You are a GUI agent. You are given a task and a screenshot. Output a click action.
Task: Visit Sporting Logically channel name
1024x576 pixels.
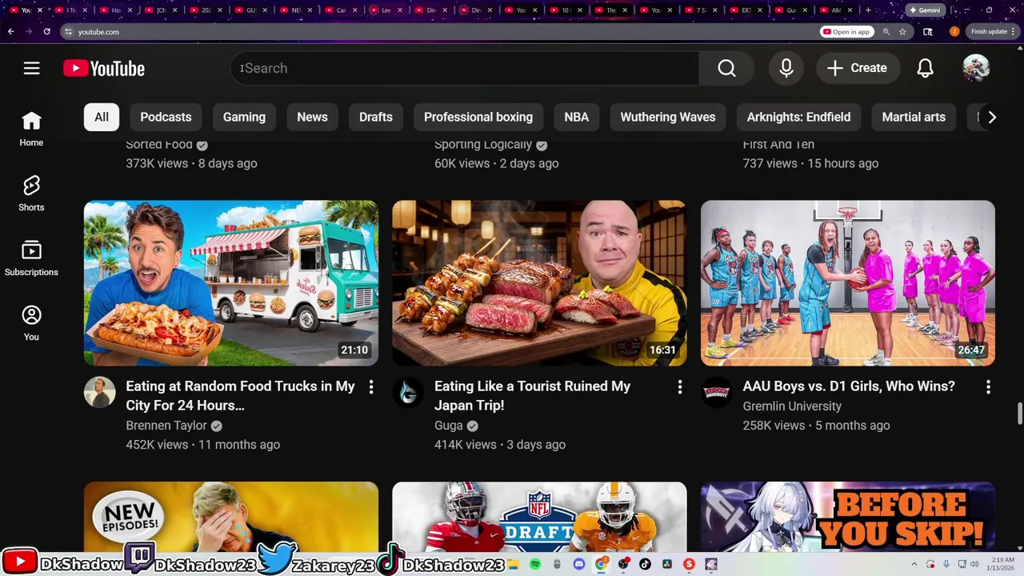tap(483, 145)
